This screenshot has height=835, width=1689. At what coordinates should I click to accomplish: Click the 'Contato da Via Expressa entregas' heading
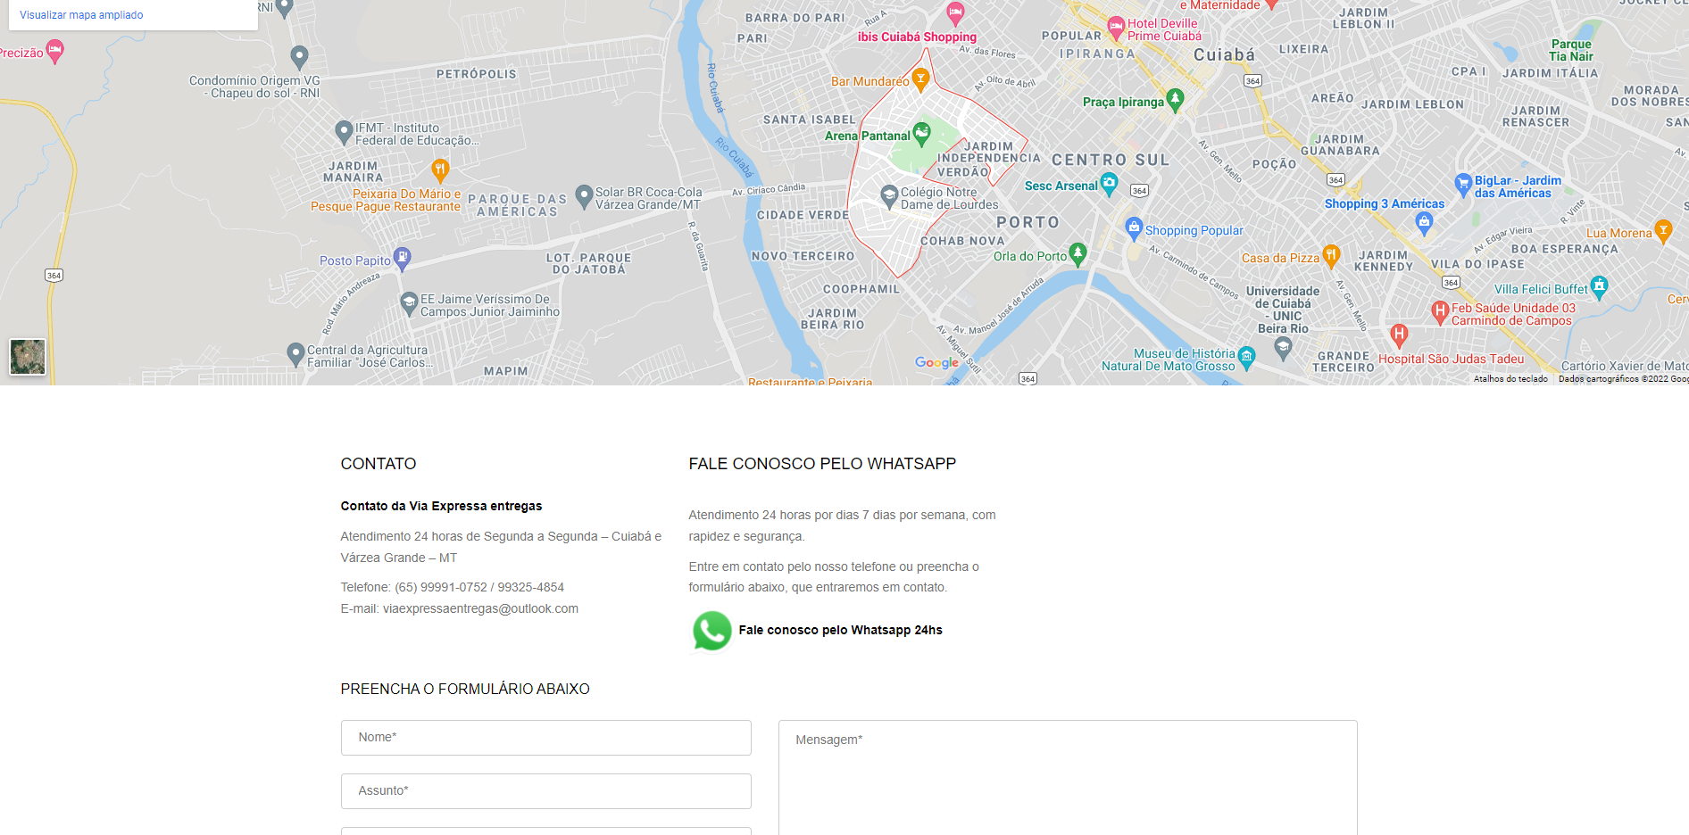pos(441,506)
